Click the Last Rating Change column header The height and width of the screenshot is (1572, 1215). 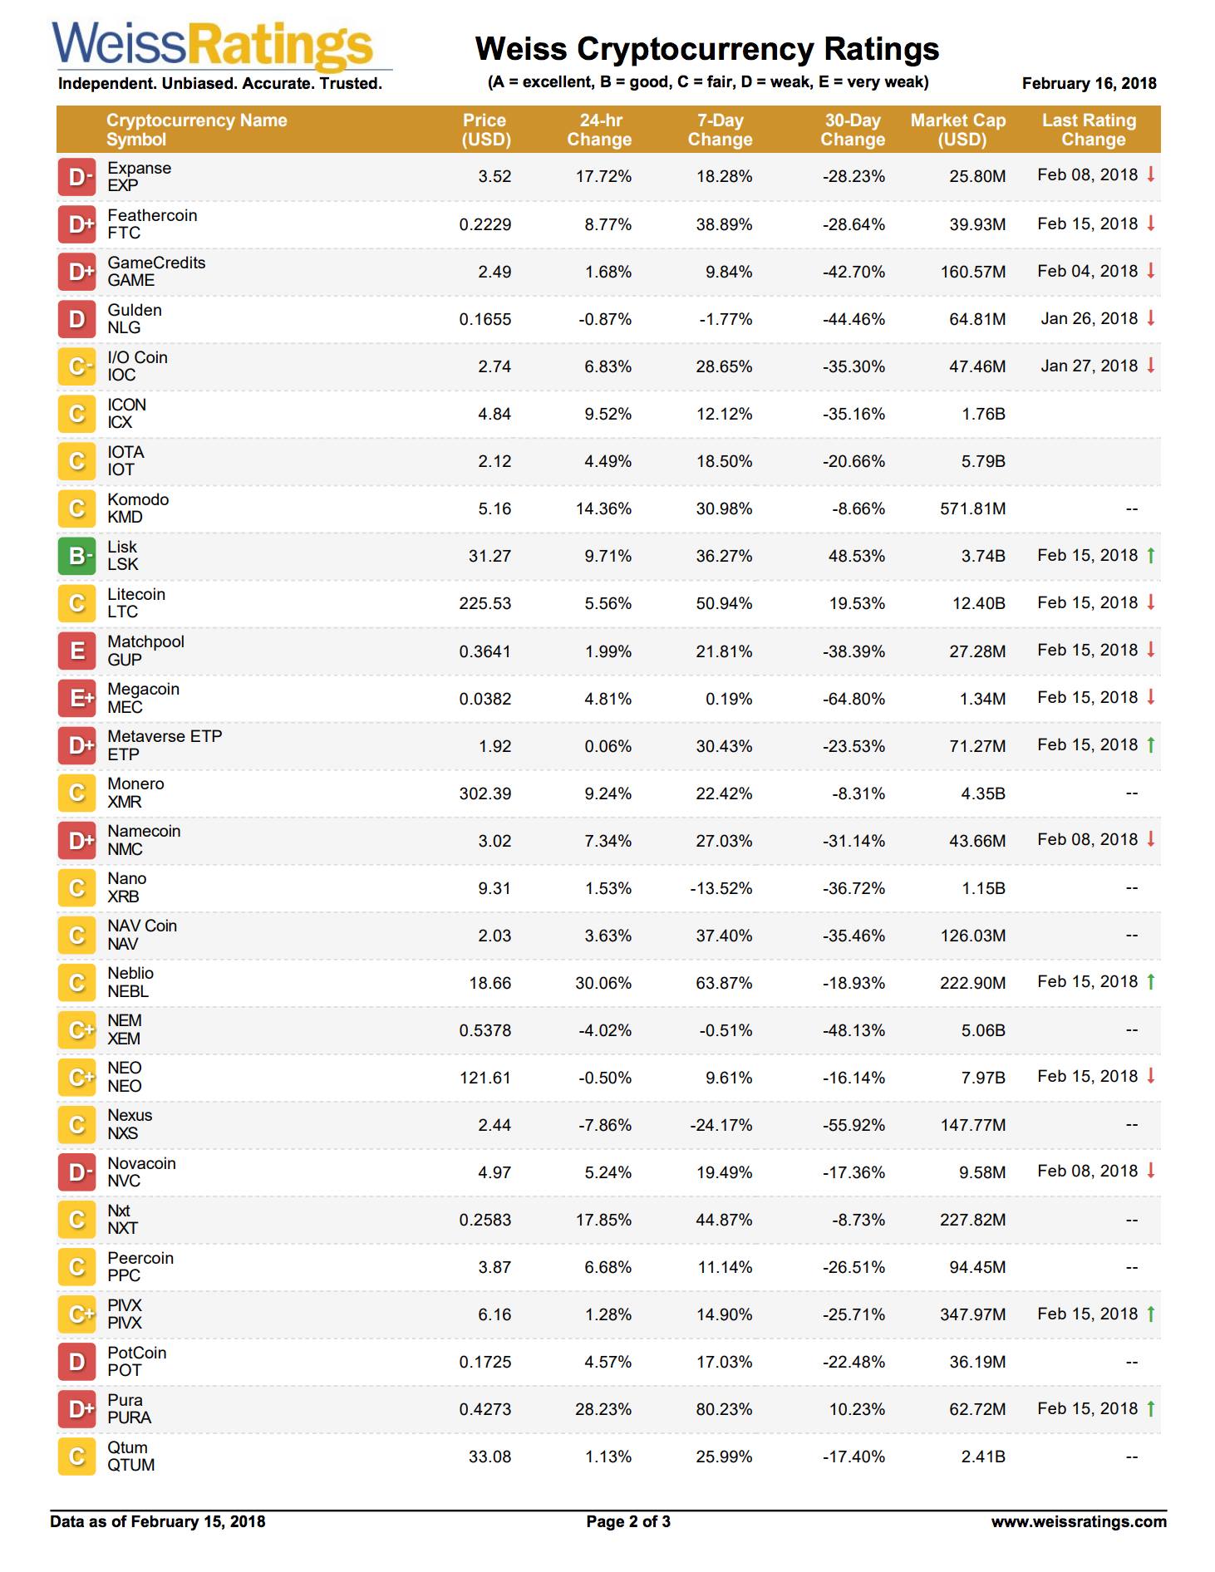click(1090, 130)
